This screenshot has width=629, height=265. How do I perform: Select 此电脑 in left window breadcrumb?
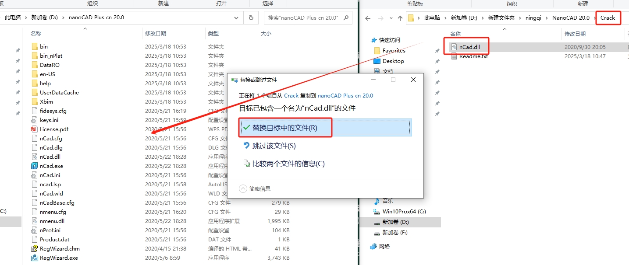[x=14, y=17]
